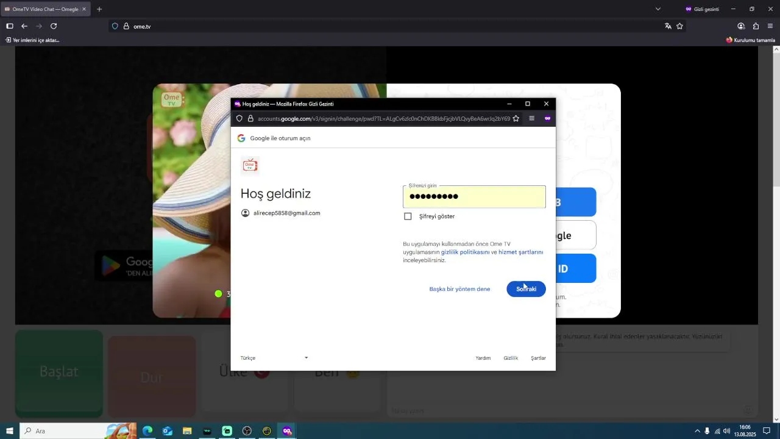This screenshot has height=439, width=780.
Task: Click the accounts.google.com URL in popup
Action: point(384,118)
